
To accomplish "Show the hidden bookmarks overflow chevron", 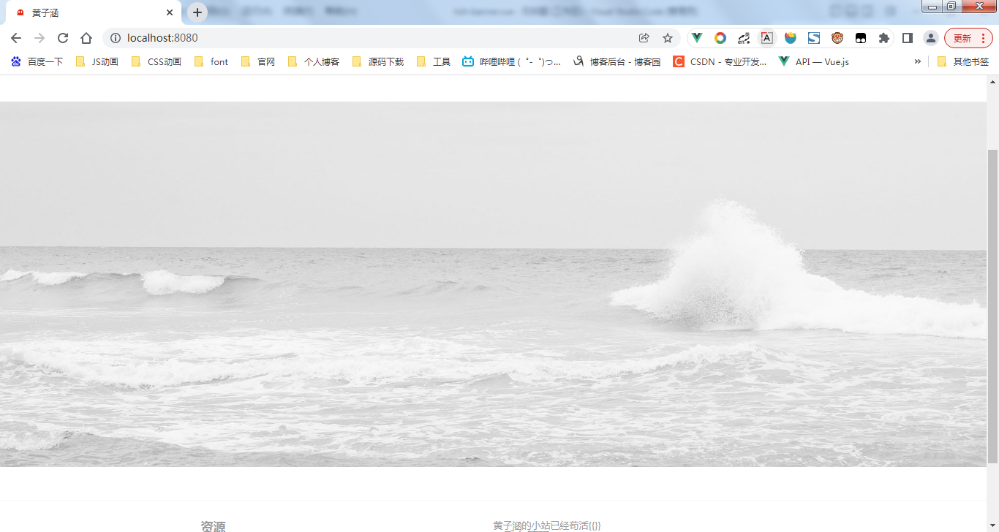I will [x=917, y=61].
